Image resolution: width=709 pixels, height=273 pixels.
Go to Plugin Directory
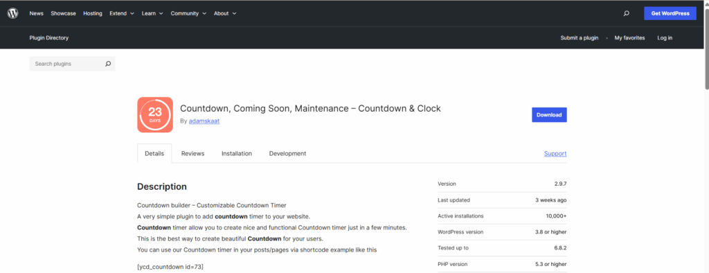49,38
